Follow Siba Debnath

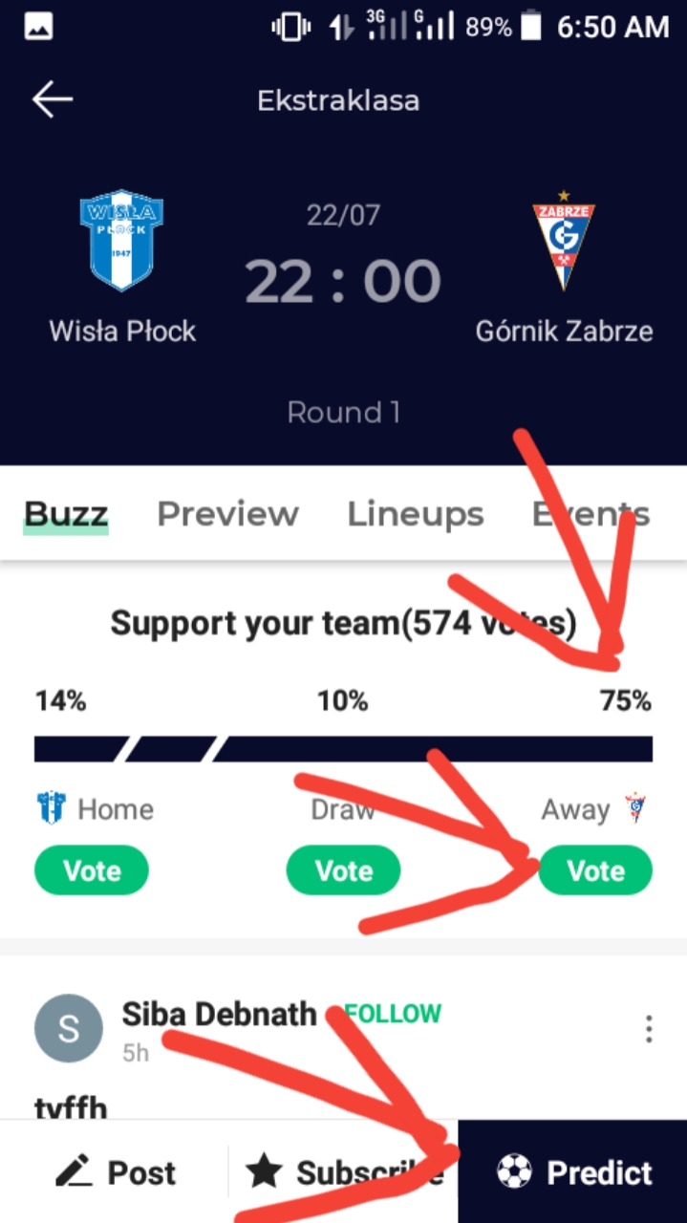[x=394, y=1013]
